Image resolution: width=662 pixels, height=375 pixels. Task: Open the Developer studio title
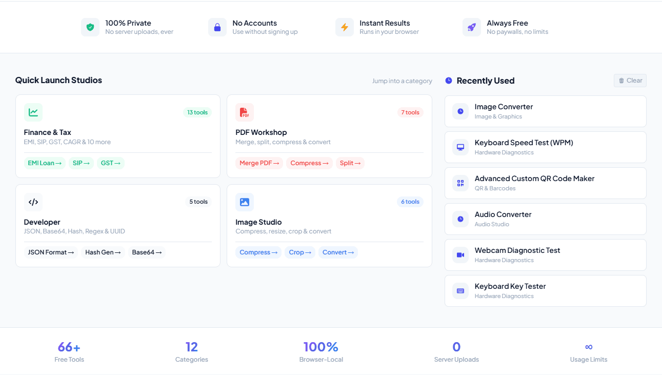click(42, 222)
